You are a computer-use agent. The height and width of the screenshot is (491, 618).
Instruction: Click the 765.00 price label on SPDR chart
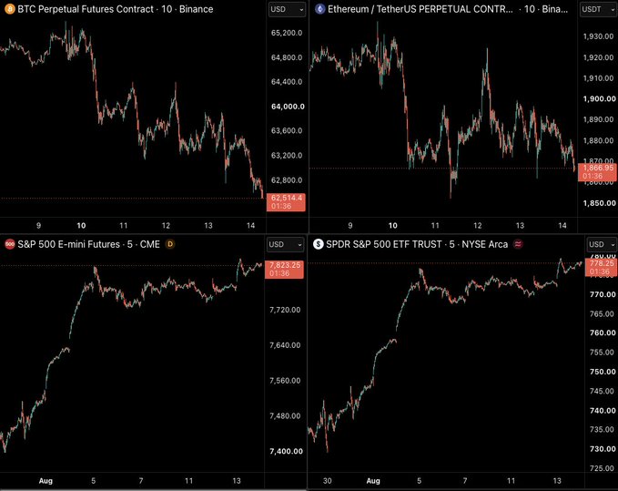pos(603,314)
